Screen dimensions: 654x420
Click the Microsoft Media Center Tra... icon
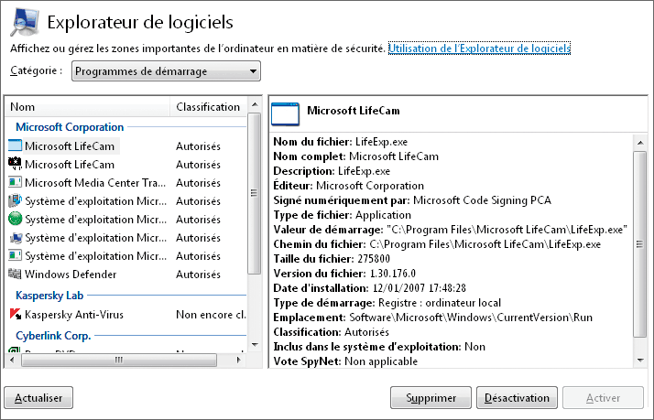click(15, 182)
